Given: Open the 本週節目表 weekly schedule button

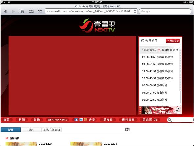Looking at the screenshot, I should click(173, 41).
